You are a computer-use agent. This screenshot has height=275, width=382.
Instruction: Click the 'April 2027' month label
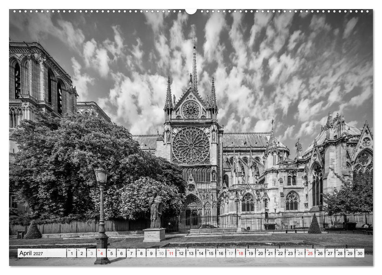31,253
